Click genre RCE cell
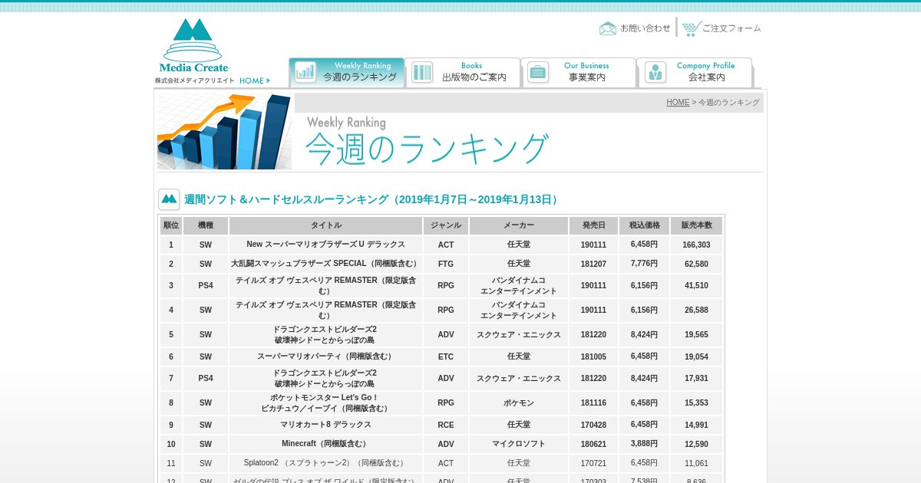Image resolution: width=921 pixels, height=483 pixels. tap(446, 425)
